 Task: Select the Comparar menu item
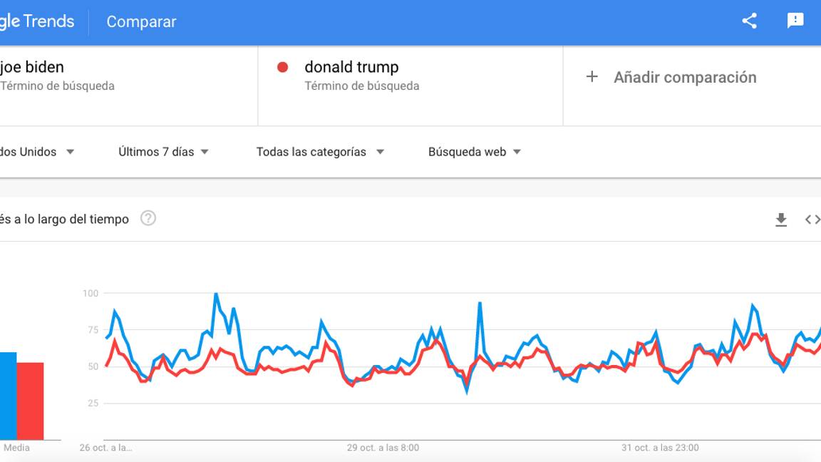click(140, 21)
